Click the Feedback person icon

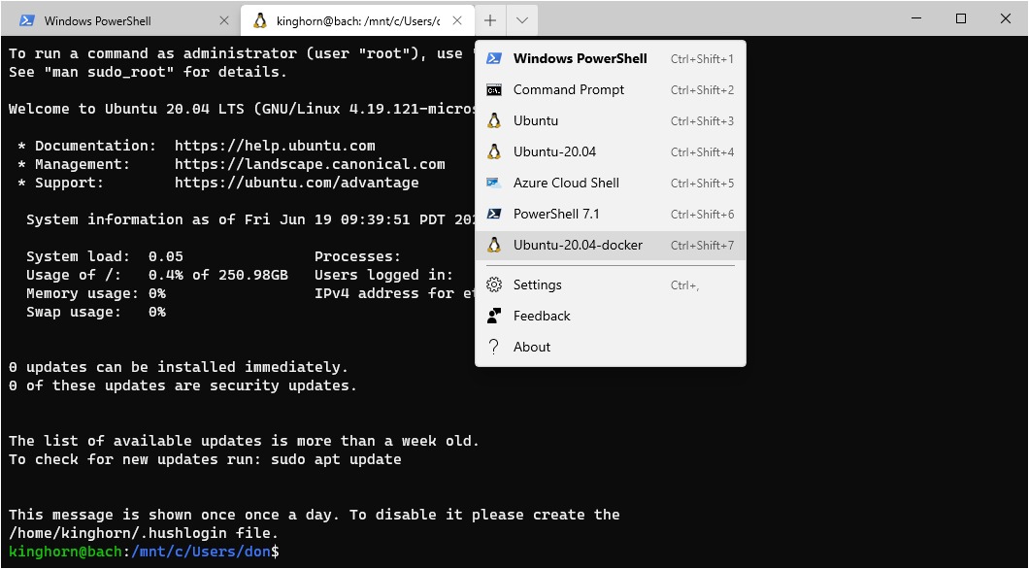[x=494, y=316]
